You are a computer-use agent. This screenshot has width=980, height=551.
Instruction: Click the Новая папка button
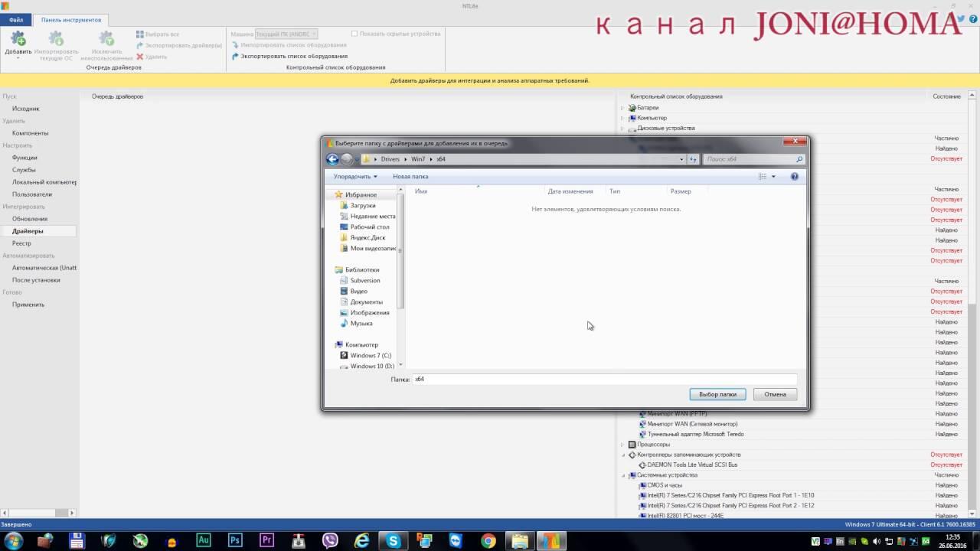410,177
